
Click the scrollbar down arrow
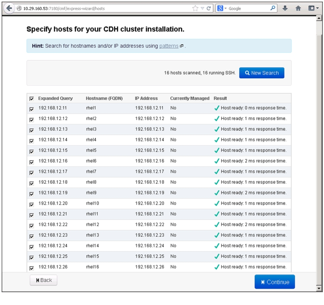(319, 288)
